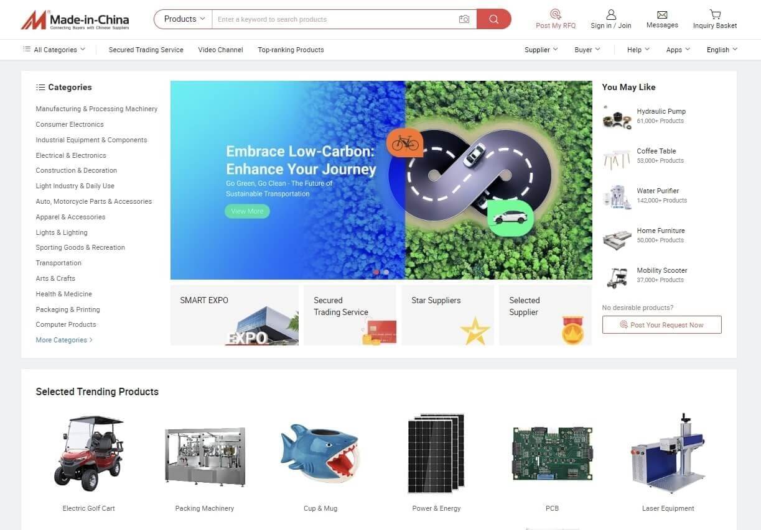The width and height of the screenshot is (761, 530).
Task: Open the PCB circuit board image
Action: [x=552, y=454]
